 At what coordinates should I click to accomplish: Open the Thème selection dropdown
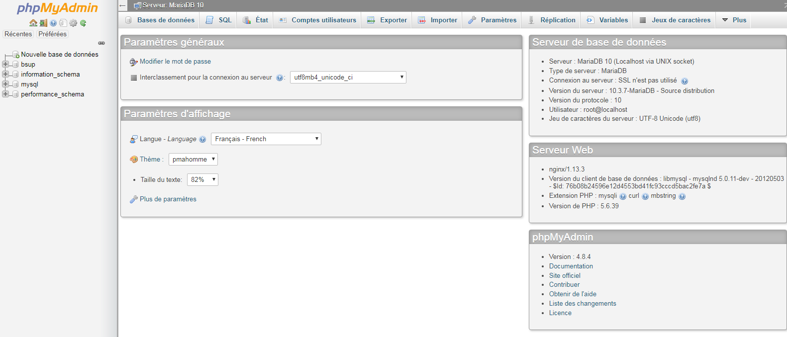pos(193,159)
